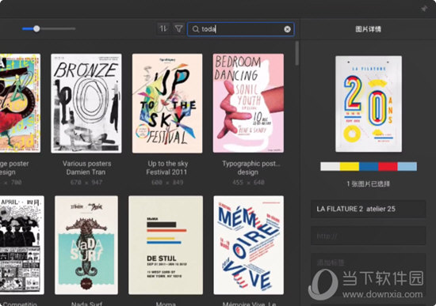Click 'Up to the sky Festival 2011' caption
The image size is (436, 306).
click(167, 168)
